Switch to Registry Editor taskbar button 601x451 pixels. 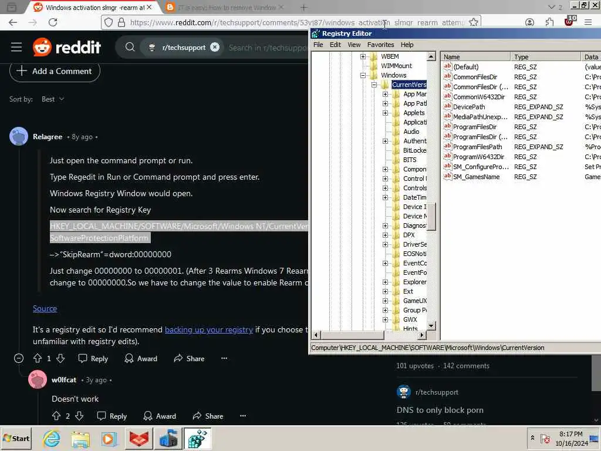(197, 438)
